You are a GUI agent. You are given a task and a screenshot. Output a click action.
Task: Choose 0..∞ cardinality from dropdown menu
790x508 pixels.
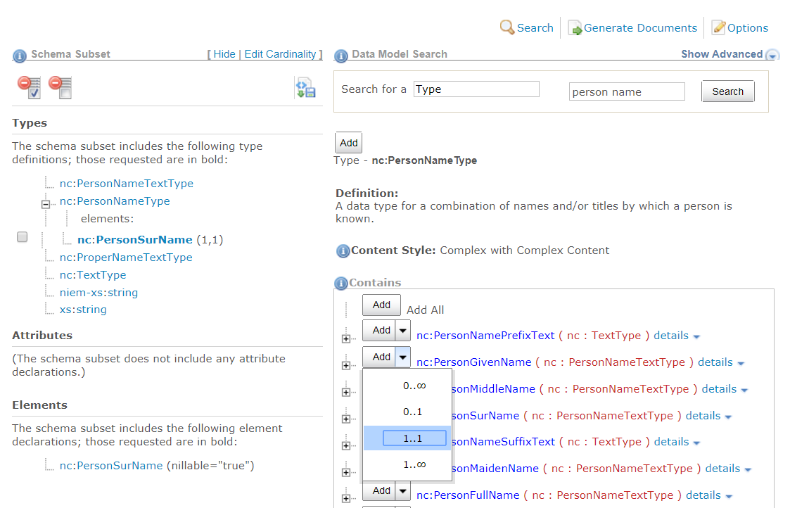(x=414, y=386)
